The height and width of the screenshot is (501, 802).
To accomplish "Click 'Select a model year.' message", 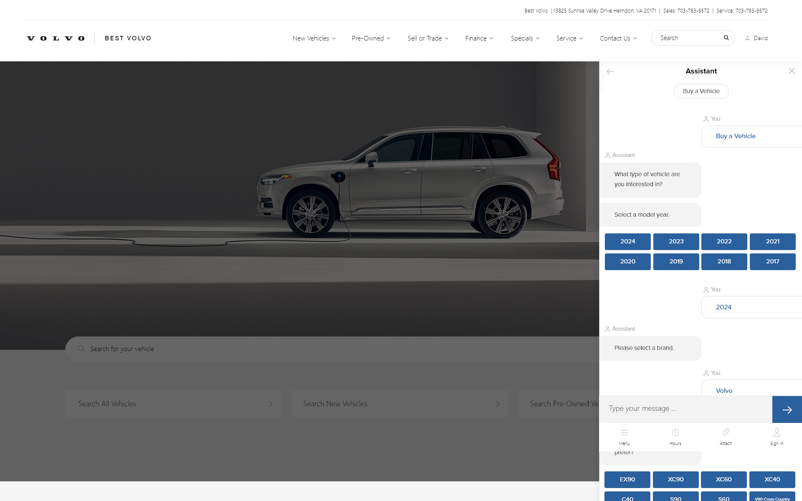I will point(650,215).
